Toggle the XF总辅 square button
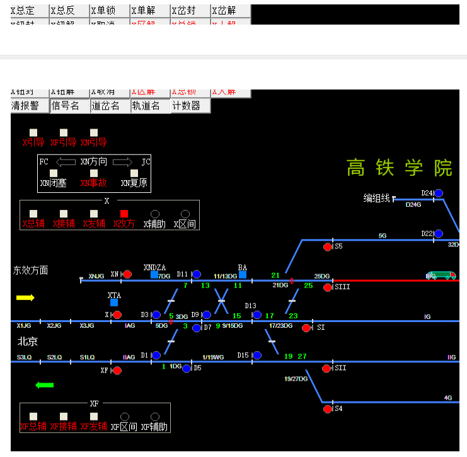Viewport: 467px width, 457px height. (x=33, y=417)
